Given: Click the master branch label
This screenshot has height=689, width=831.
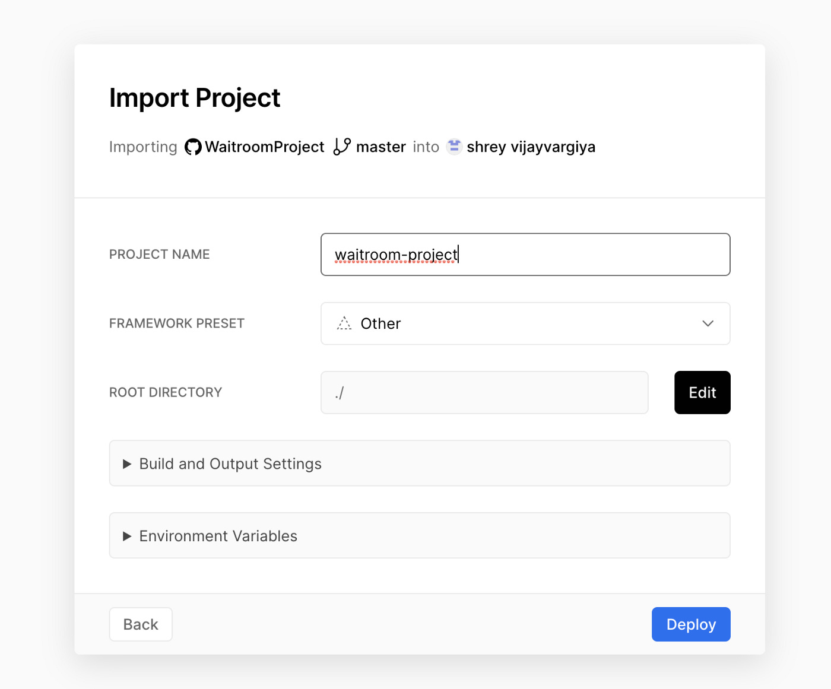Looking at the screenshot, I should [380, 147].
